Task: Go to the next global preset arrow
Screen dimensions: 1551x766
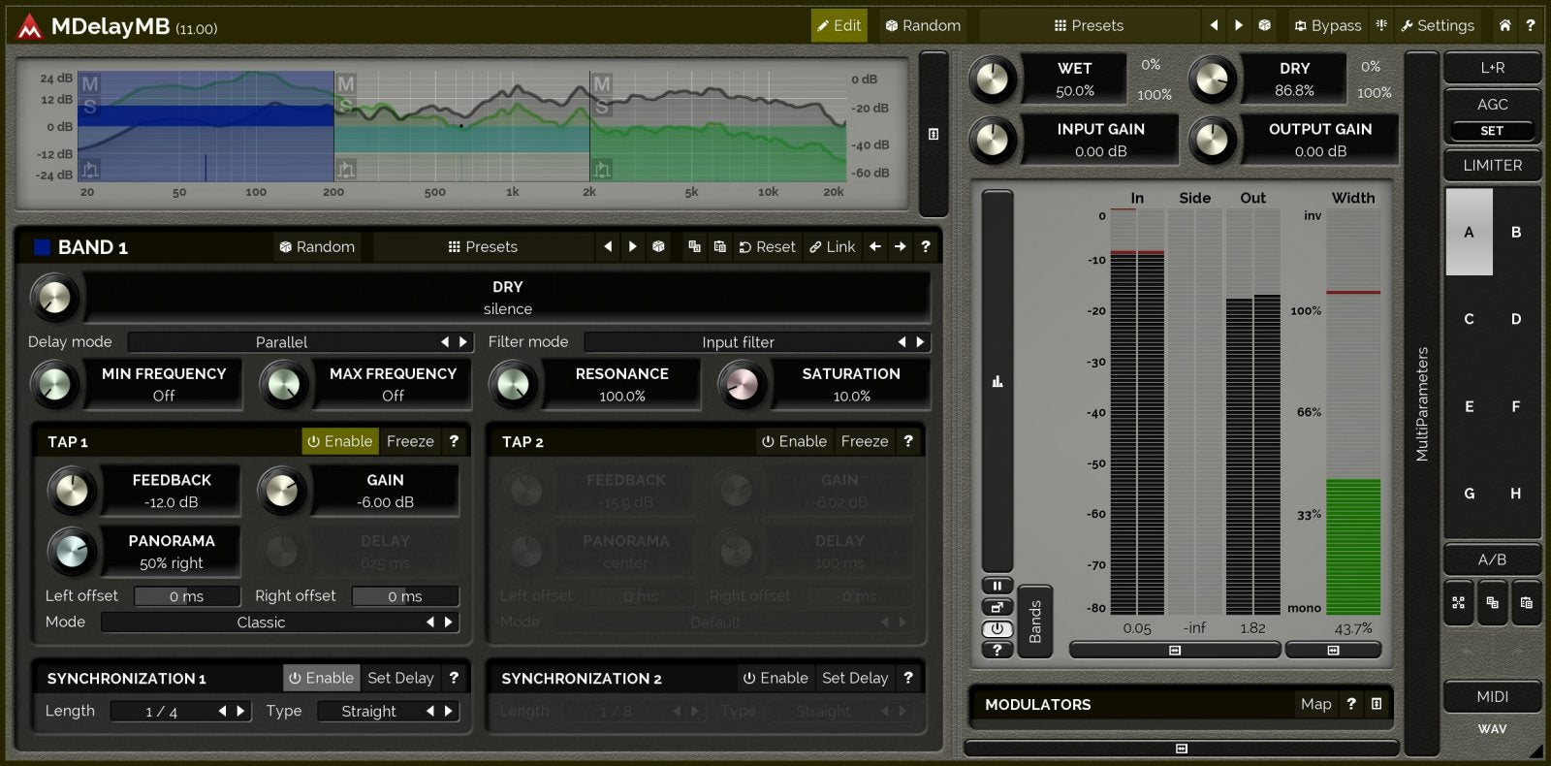Action: [1239, 26]
